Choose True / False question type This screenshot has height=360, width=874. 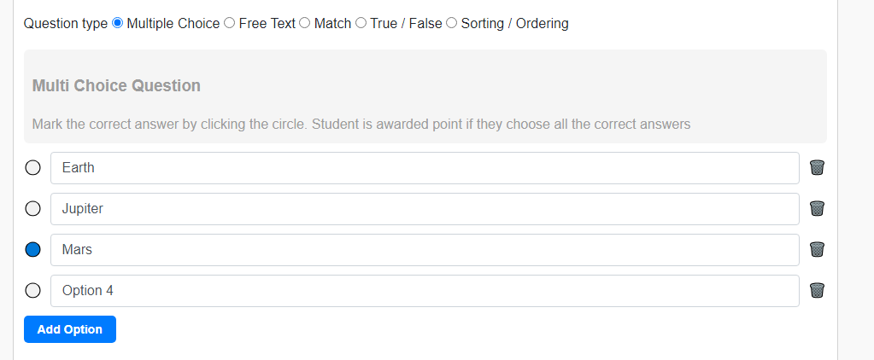(x=361, y=23)
